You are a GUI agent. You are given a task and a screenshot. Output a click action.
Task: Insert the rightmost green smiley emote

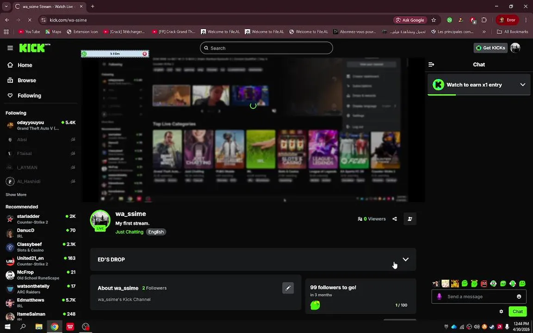tap(522, 284)
